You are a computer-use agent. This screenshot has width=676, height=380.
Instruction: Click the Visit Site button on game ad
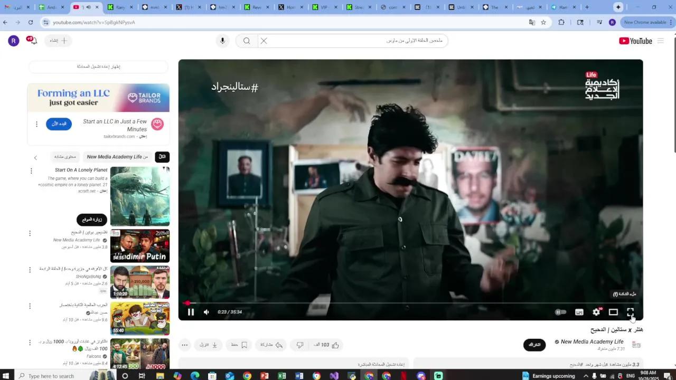92,220
